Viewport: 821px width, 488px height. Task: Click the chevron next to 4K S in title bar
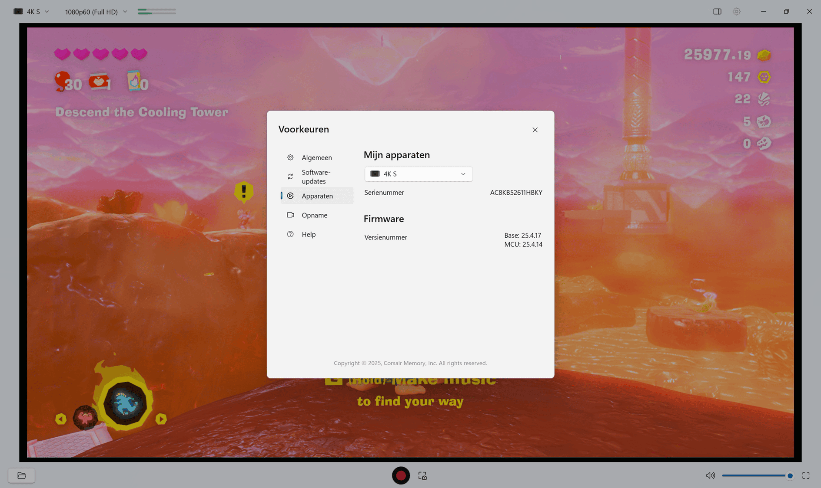(47, 12)
